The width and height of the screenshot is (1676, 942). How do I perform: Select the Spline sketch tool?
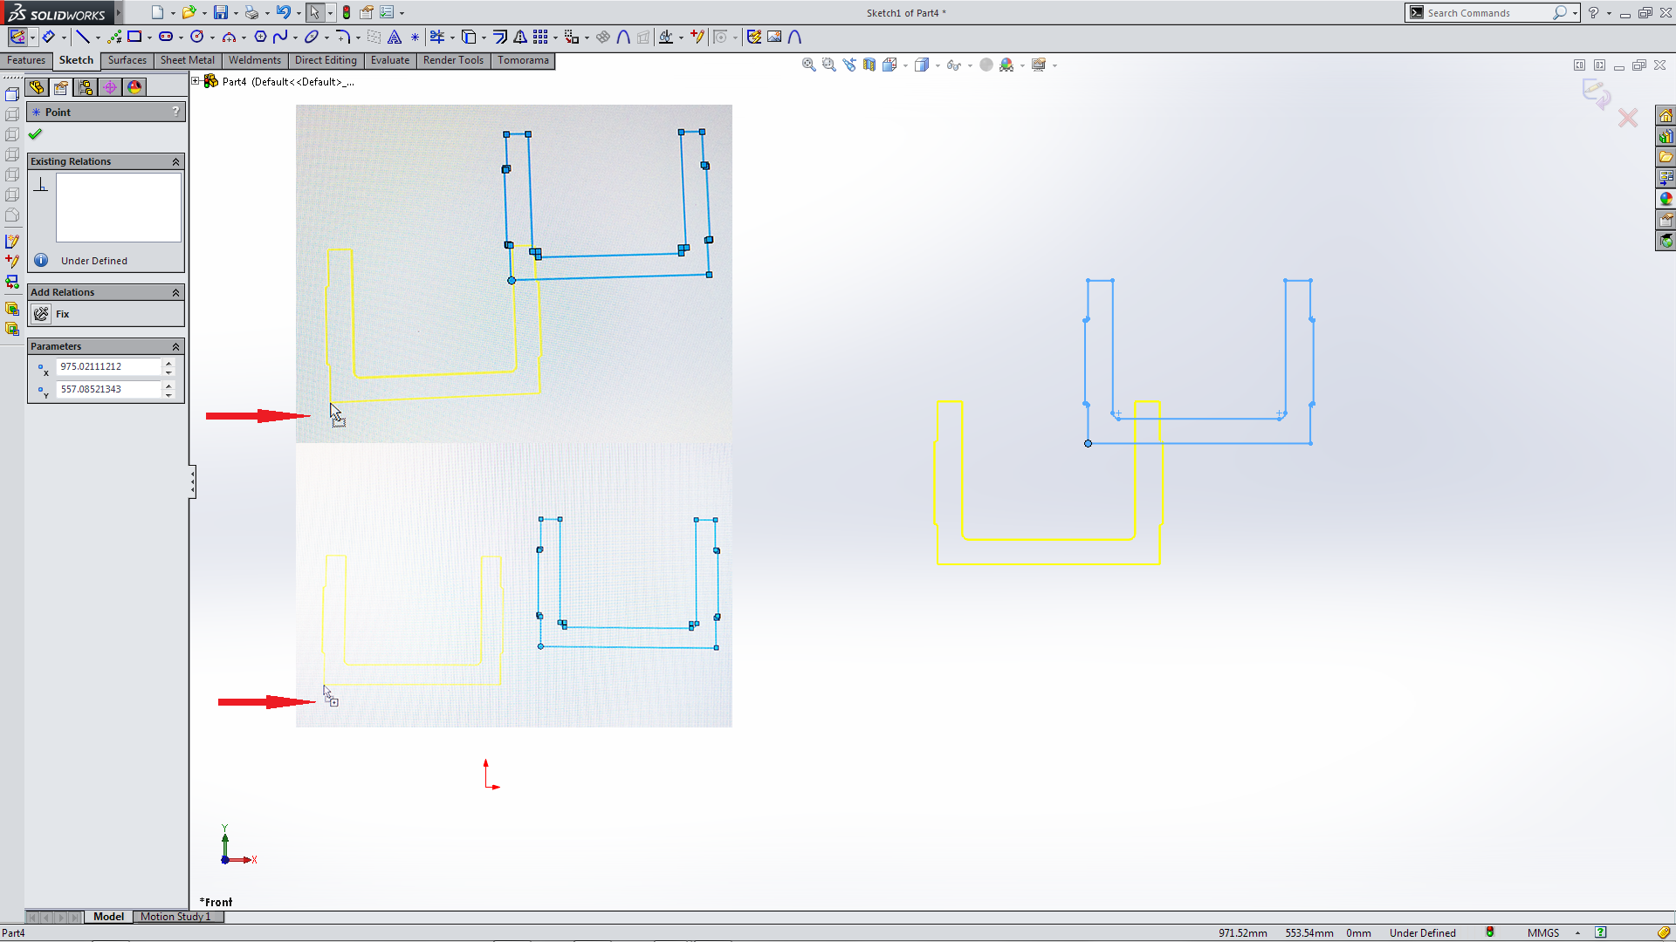coord(281,37)
